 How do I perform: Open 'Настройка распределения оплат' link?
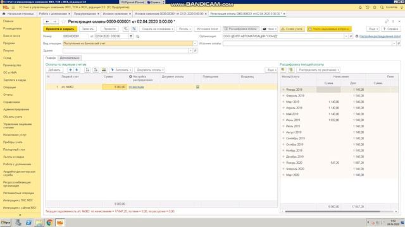coord(380,37)
